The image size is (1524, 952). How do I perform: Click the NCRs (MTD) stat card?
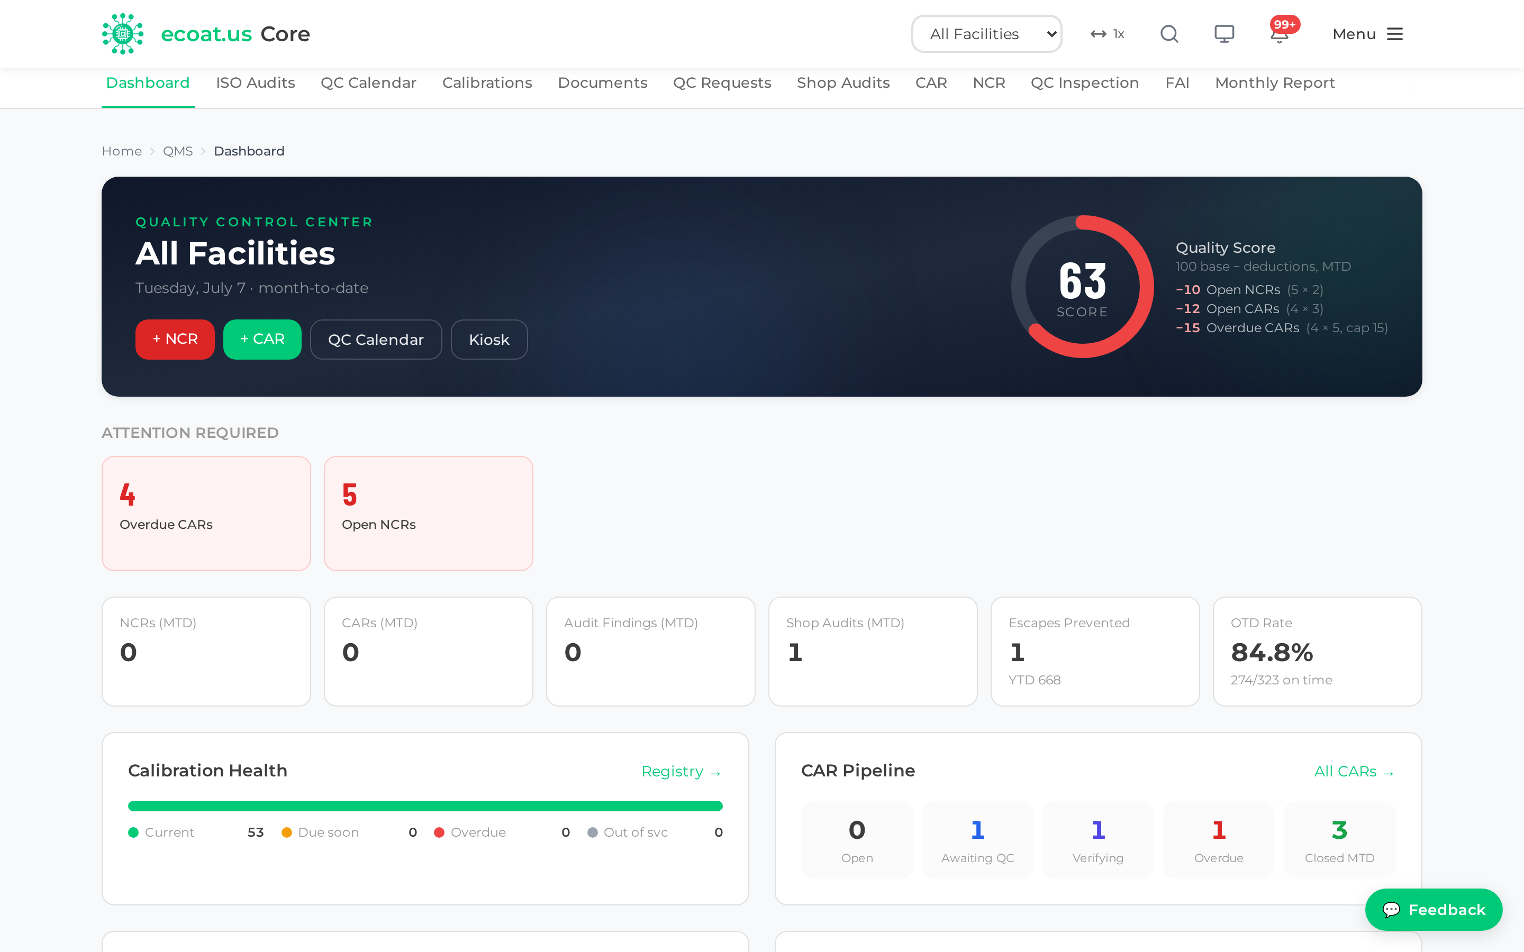pos(206,652)
